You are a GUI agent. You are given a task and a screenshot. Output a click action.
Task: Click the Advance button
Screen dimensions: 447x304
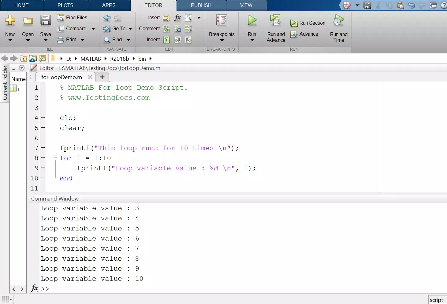point(304,34)
